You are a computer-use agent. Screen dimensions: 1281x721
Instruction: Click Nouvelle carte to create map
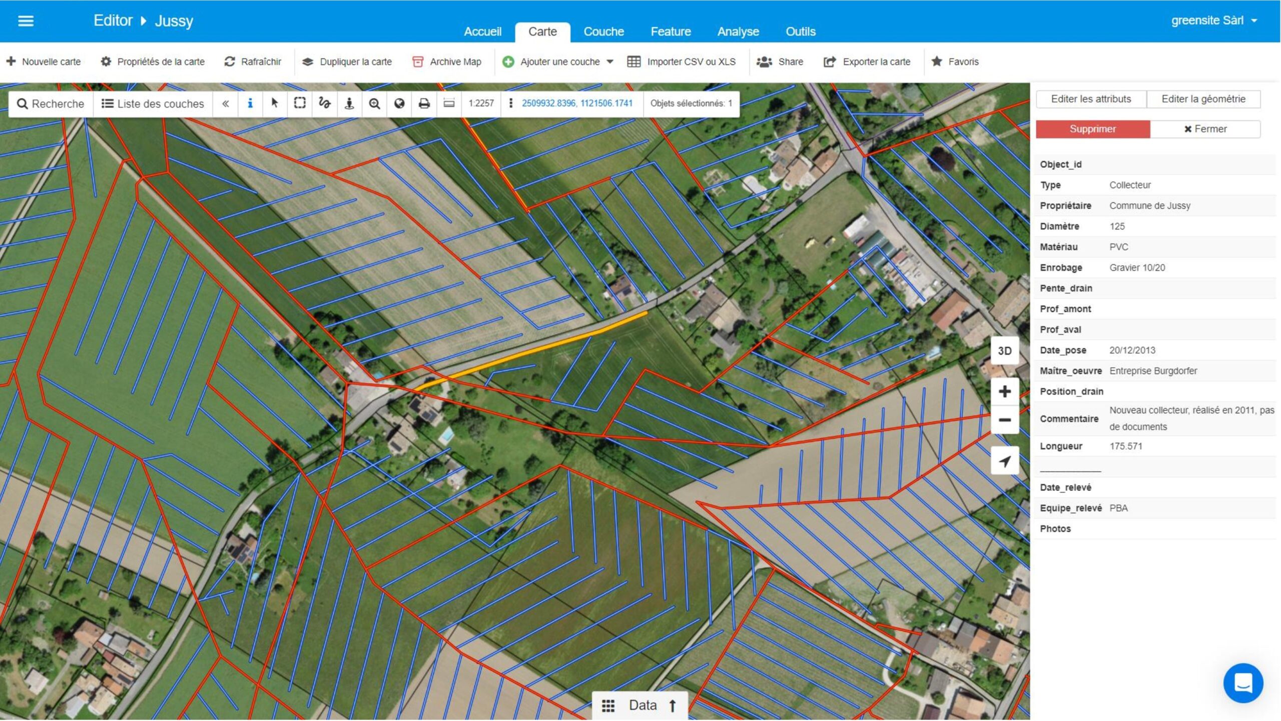(x=44, y=61)
